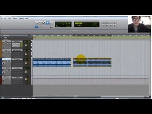Select the Pencil tool
This screenshot has width=152, height=114.
[51, 22]
